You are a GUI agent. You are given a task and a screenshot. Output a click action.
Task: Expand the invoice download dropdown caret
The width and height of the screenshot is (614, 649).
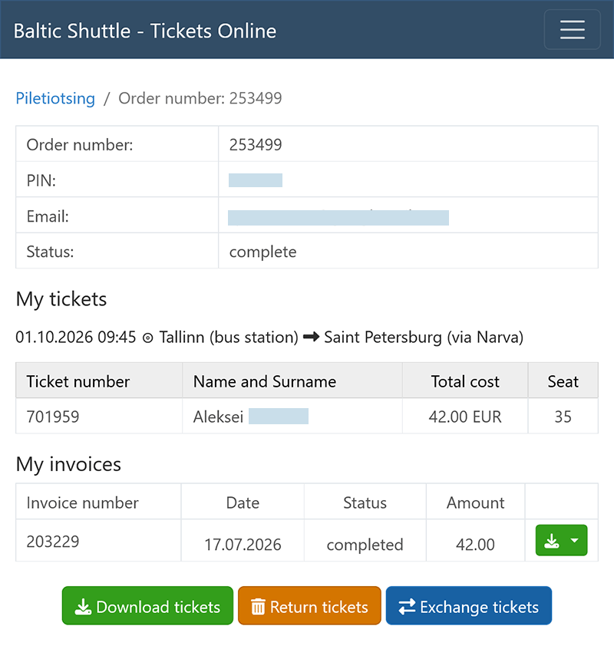(575, 541)
